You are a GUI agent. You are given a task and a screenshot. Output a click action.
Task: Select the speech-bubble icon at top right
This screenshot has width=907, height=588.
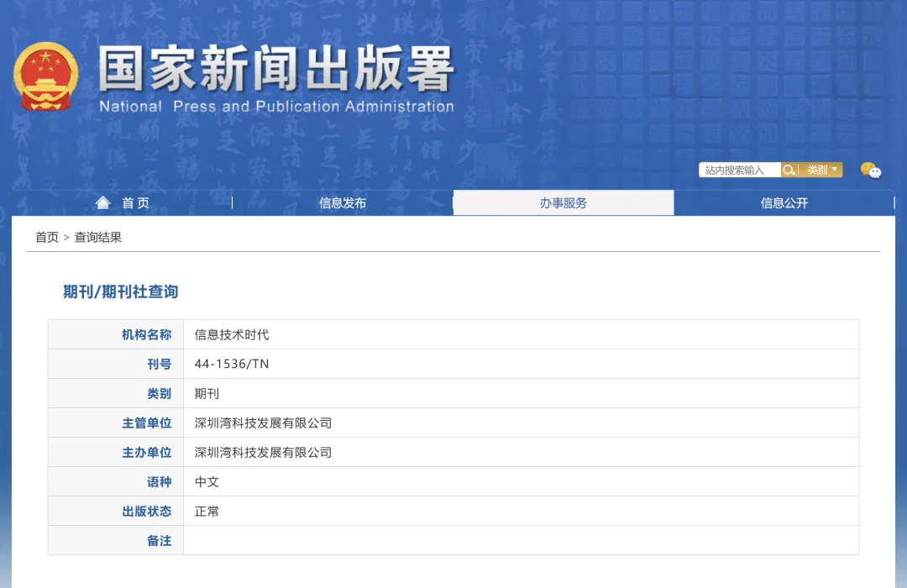point(871,170)
